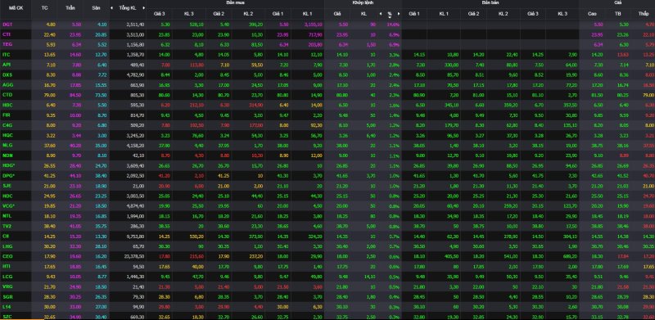655x320 pixels.
Task: Click the Khớp lệnh Giá header
Action: pyautogui.click(x=337, y=14)
